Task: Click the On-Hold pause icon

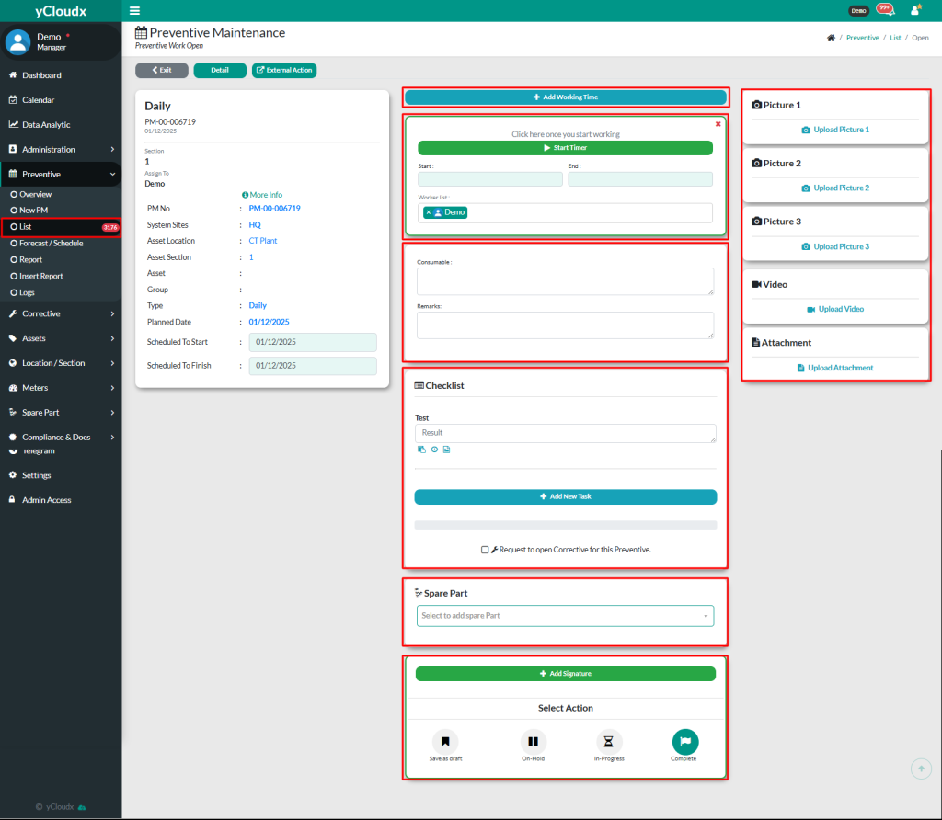Action: tap(534, 741)
